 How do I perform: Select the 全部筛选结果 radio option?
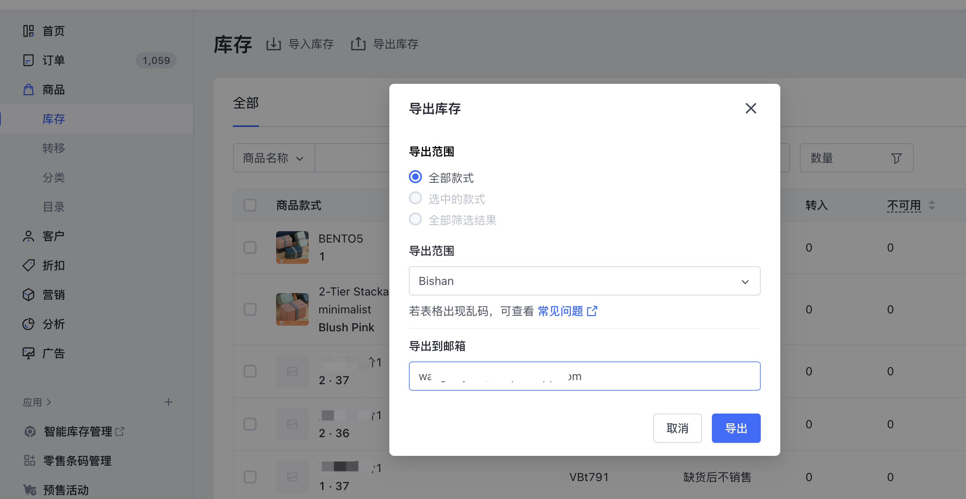[x=415, y=219]
